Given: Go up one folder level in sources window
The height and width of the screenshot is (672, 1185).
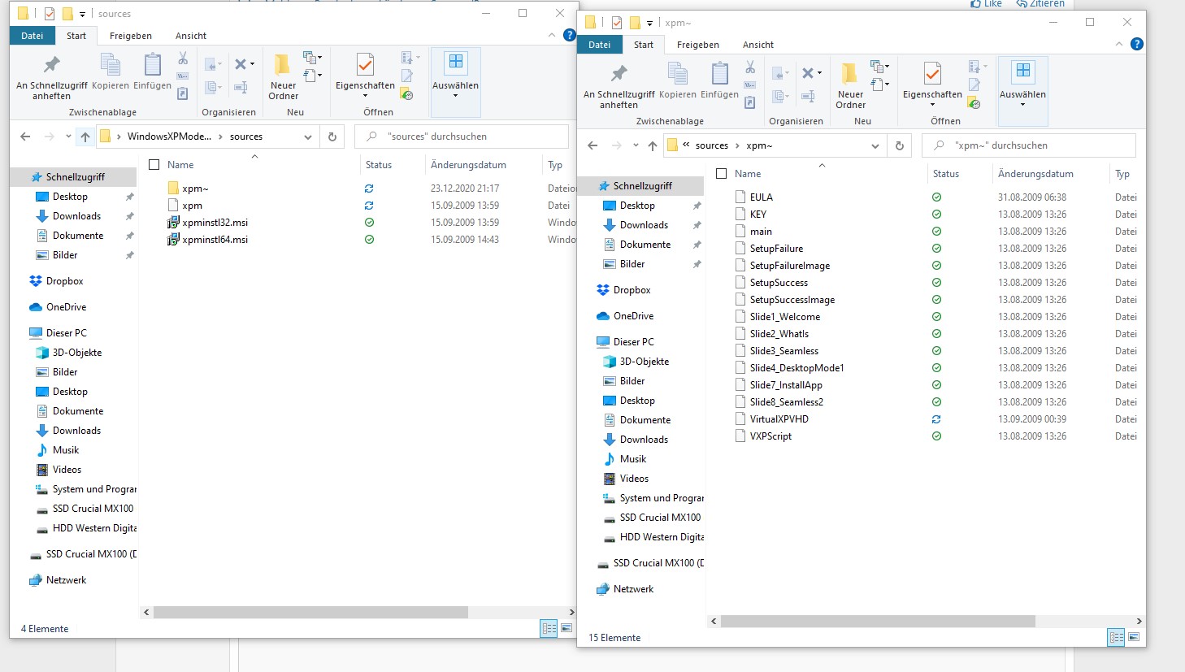Looking at the screenshot, I should 85,137.
